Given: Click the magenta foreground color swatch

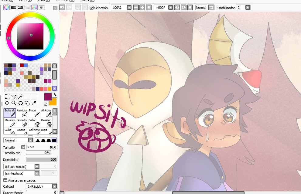Looking at the screenshot, I should (x=48, y=97).
